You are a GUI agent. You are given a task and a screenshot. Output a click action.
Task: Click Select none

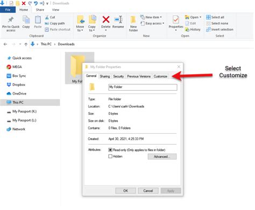217,23
